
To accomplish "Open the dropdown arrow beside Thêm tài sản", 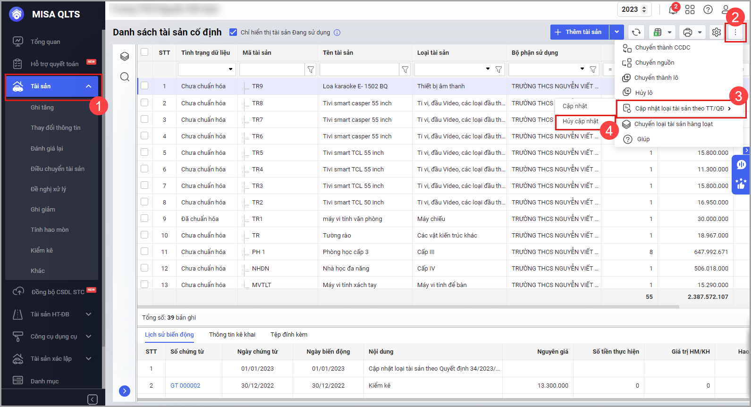I will coord(616,32).
